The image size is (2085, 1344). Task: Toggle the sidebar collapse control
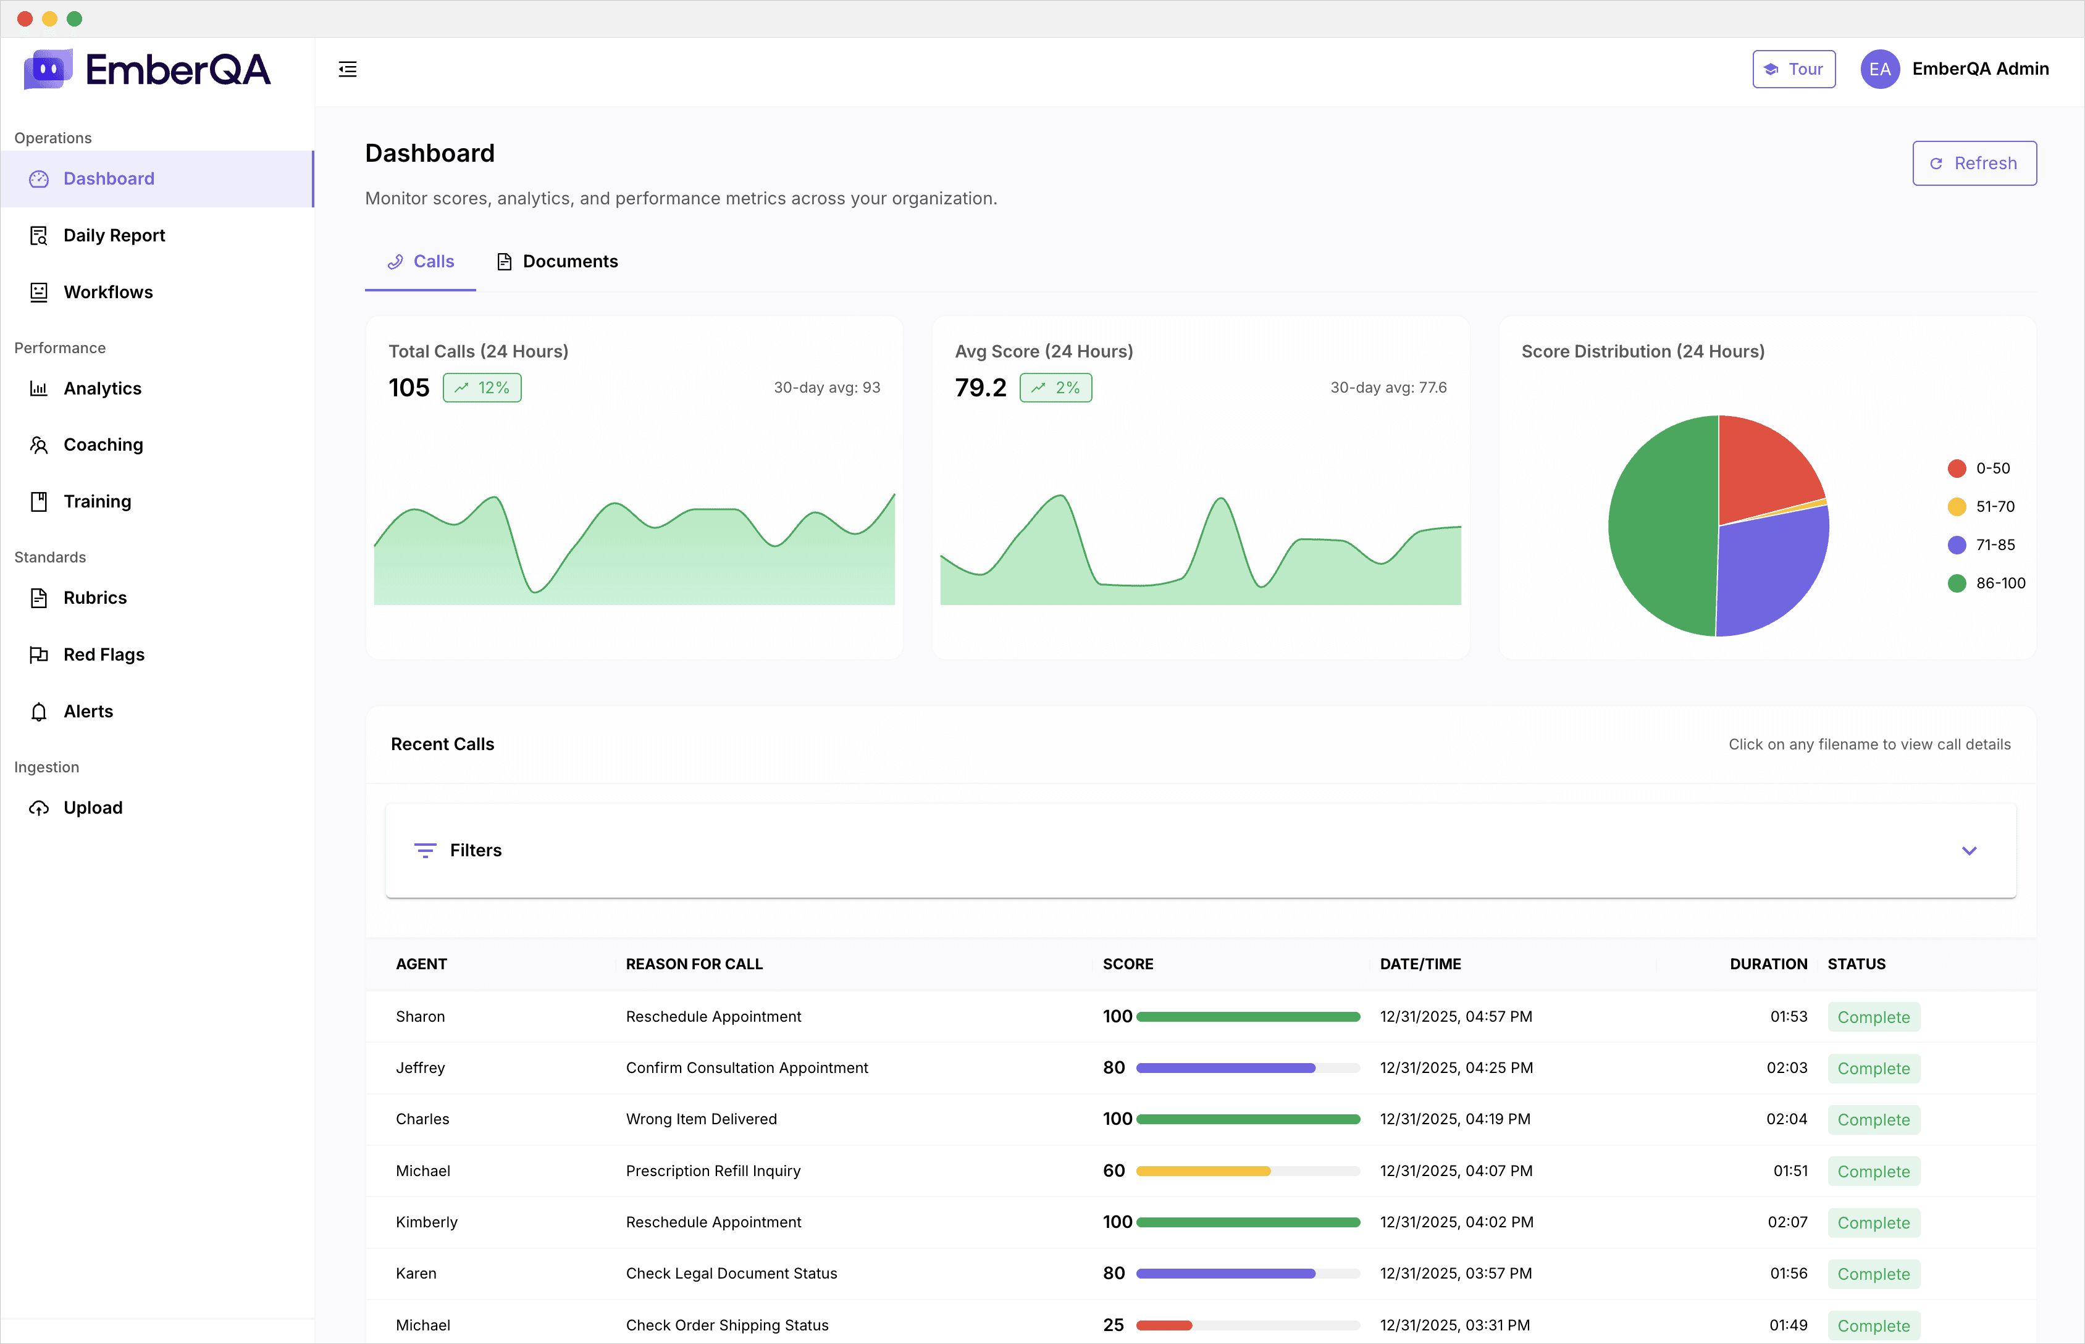coord(346,69)
